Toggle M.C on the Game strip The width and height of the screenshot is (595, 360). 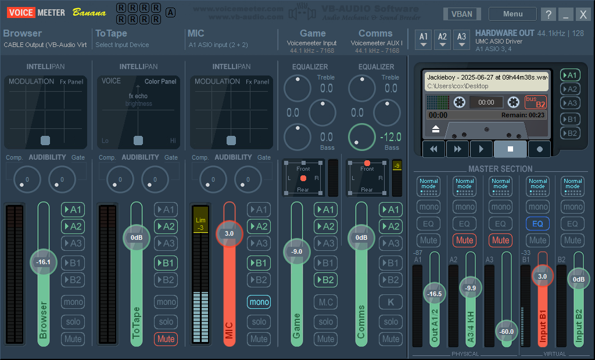coord(325,302)
